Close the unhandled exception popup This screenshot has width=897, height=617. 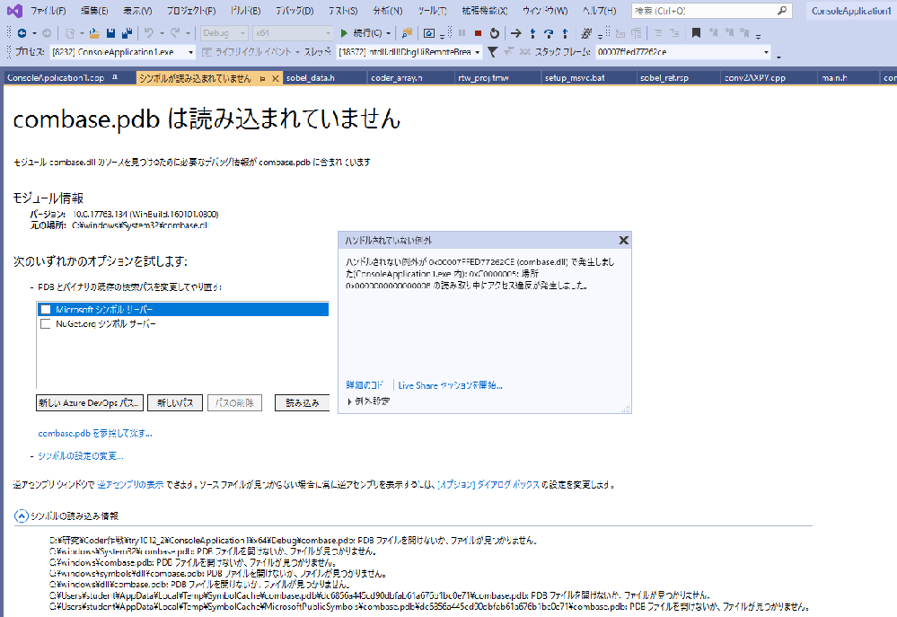623,241
